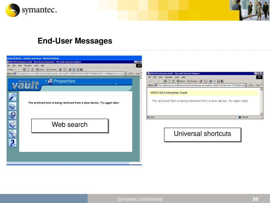Click Search in the ViewMessage window toolbar
The height and width of the screenshot is (203, 270).
click(x=181, y=81)
